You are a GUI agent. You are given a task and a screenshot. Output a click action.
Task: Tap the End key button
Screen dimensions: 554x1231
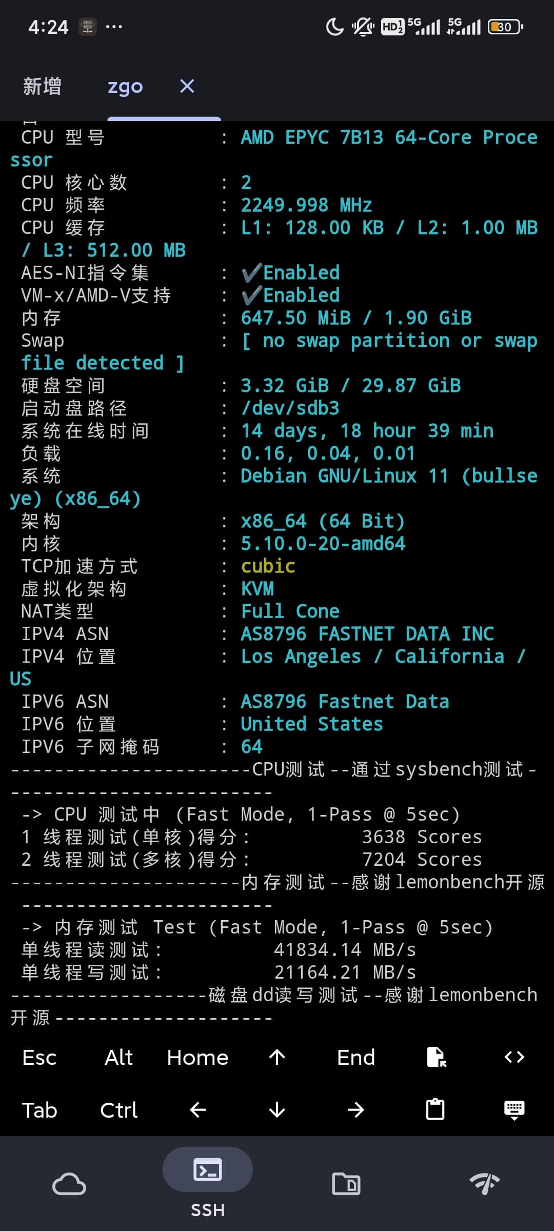pos(356,1057)
